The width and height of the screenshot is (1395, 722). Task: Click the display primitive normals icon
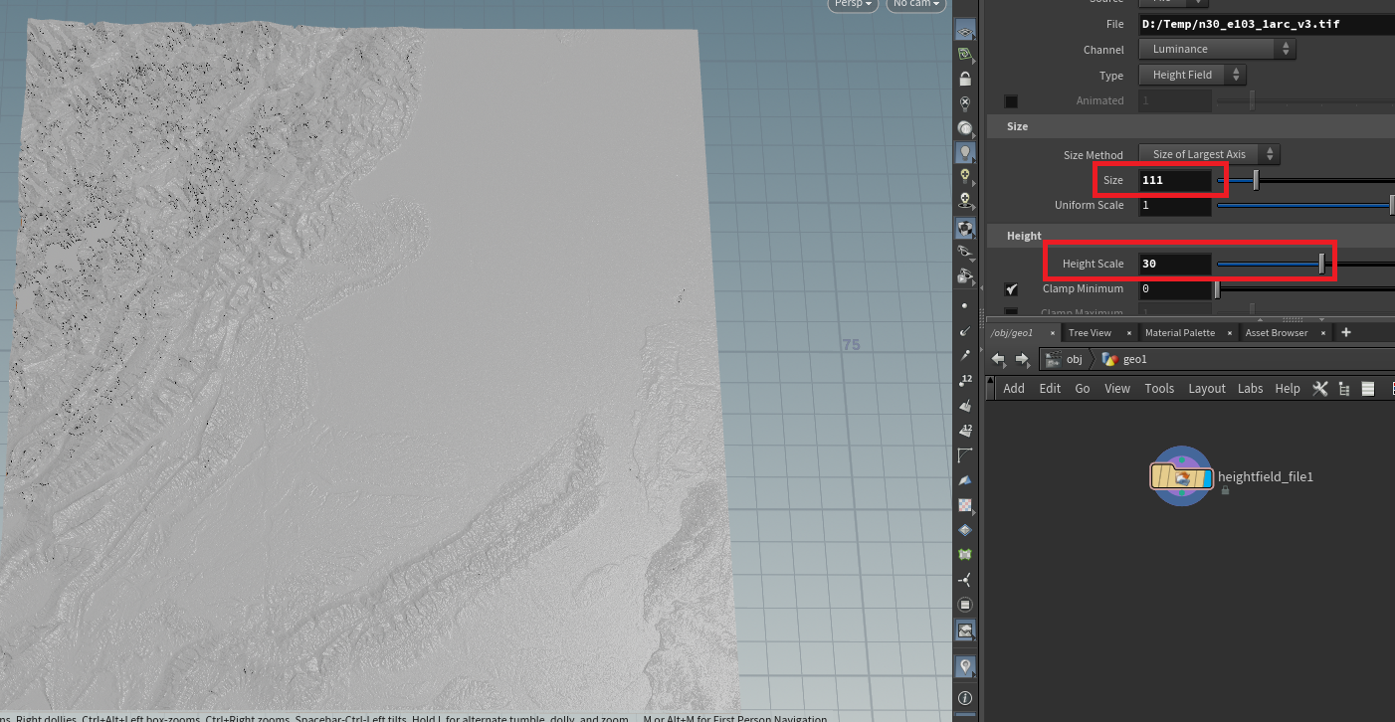click(x=964, y=406)
